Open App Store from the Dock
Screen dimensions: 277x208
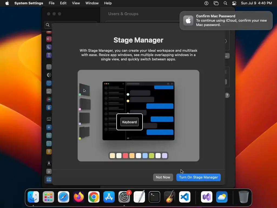coord(109,197)
